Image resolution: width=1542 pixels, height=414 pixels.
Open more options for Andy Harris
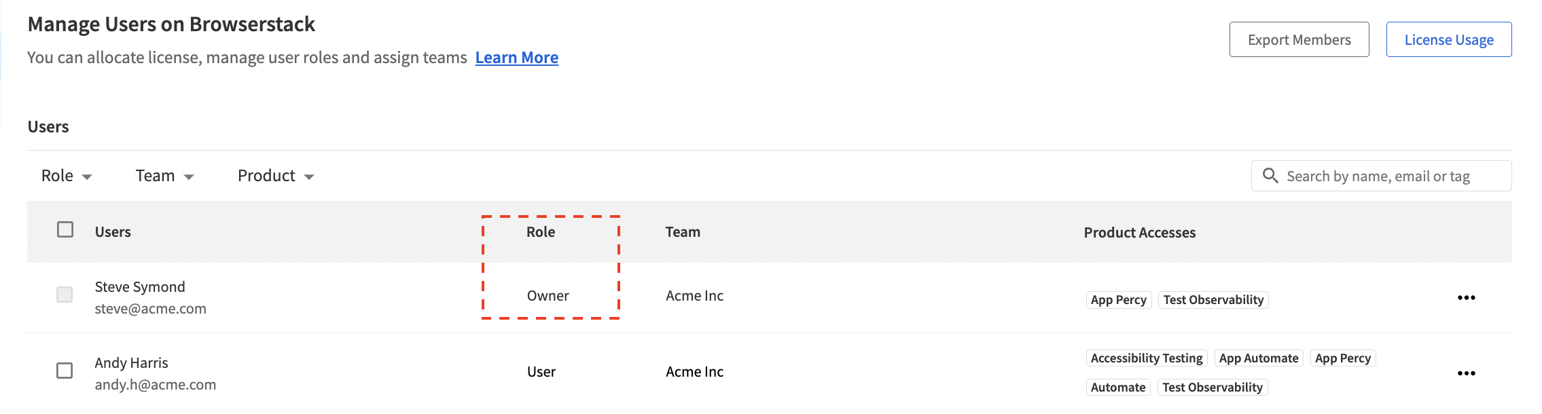coord(1466,373)
